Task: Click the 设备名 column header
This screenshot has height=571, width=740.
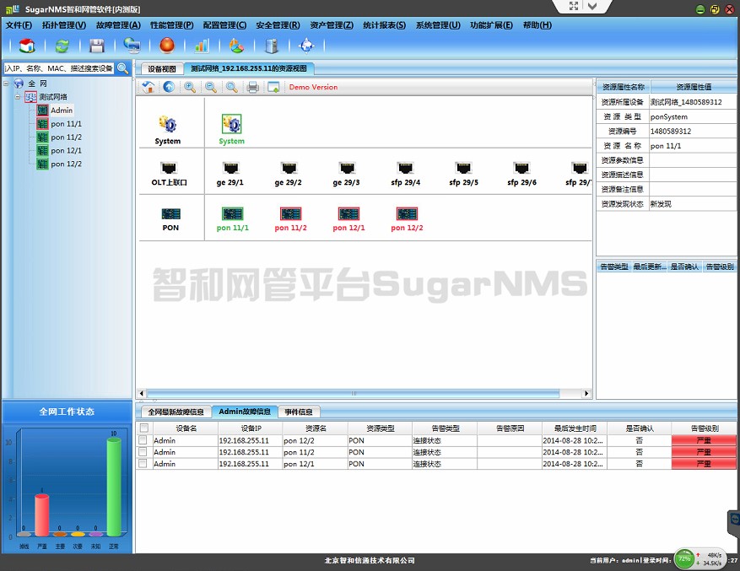Action: (x=186, y=428)
